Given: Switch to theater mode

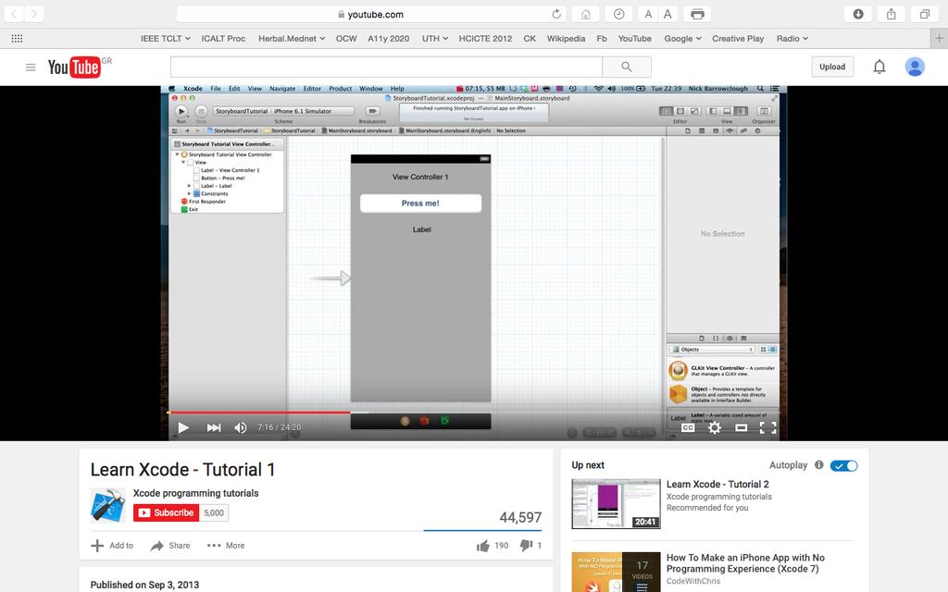Looking at the screenshot, I should 741,427.
